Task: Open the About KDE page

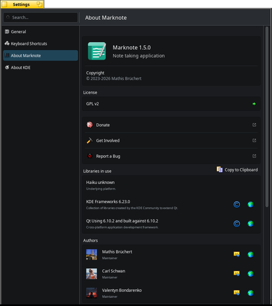Action: [x=40, y=67]
